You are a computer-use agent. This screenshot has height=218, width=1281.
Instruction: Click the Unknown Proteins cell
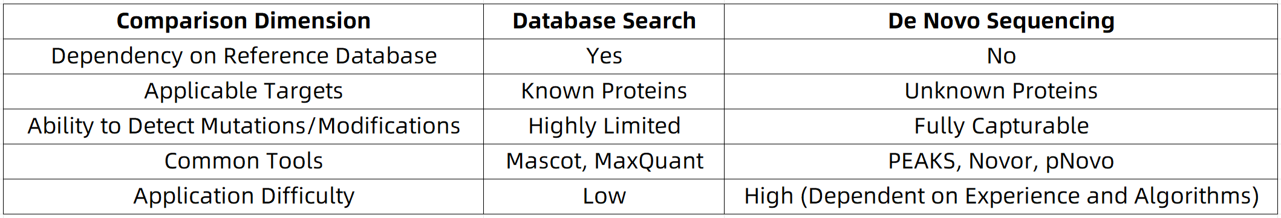coord(1001,91)
